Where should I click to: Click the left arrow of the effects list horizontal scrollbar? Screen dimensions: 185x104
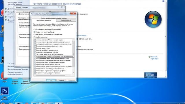pos(35,75)
